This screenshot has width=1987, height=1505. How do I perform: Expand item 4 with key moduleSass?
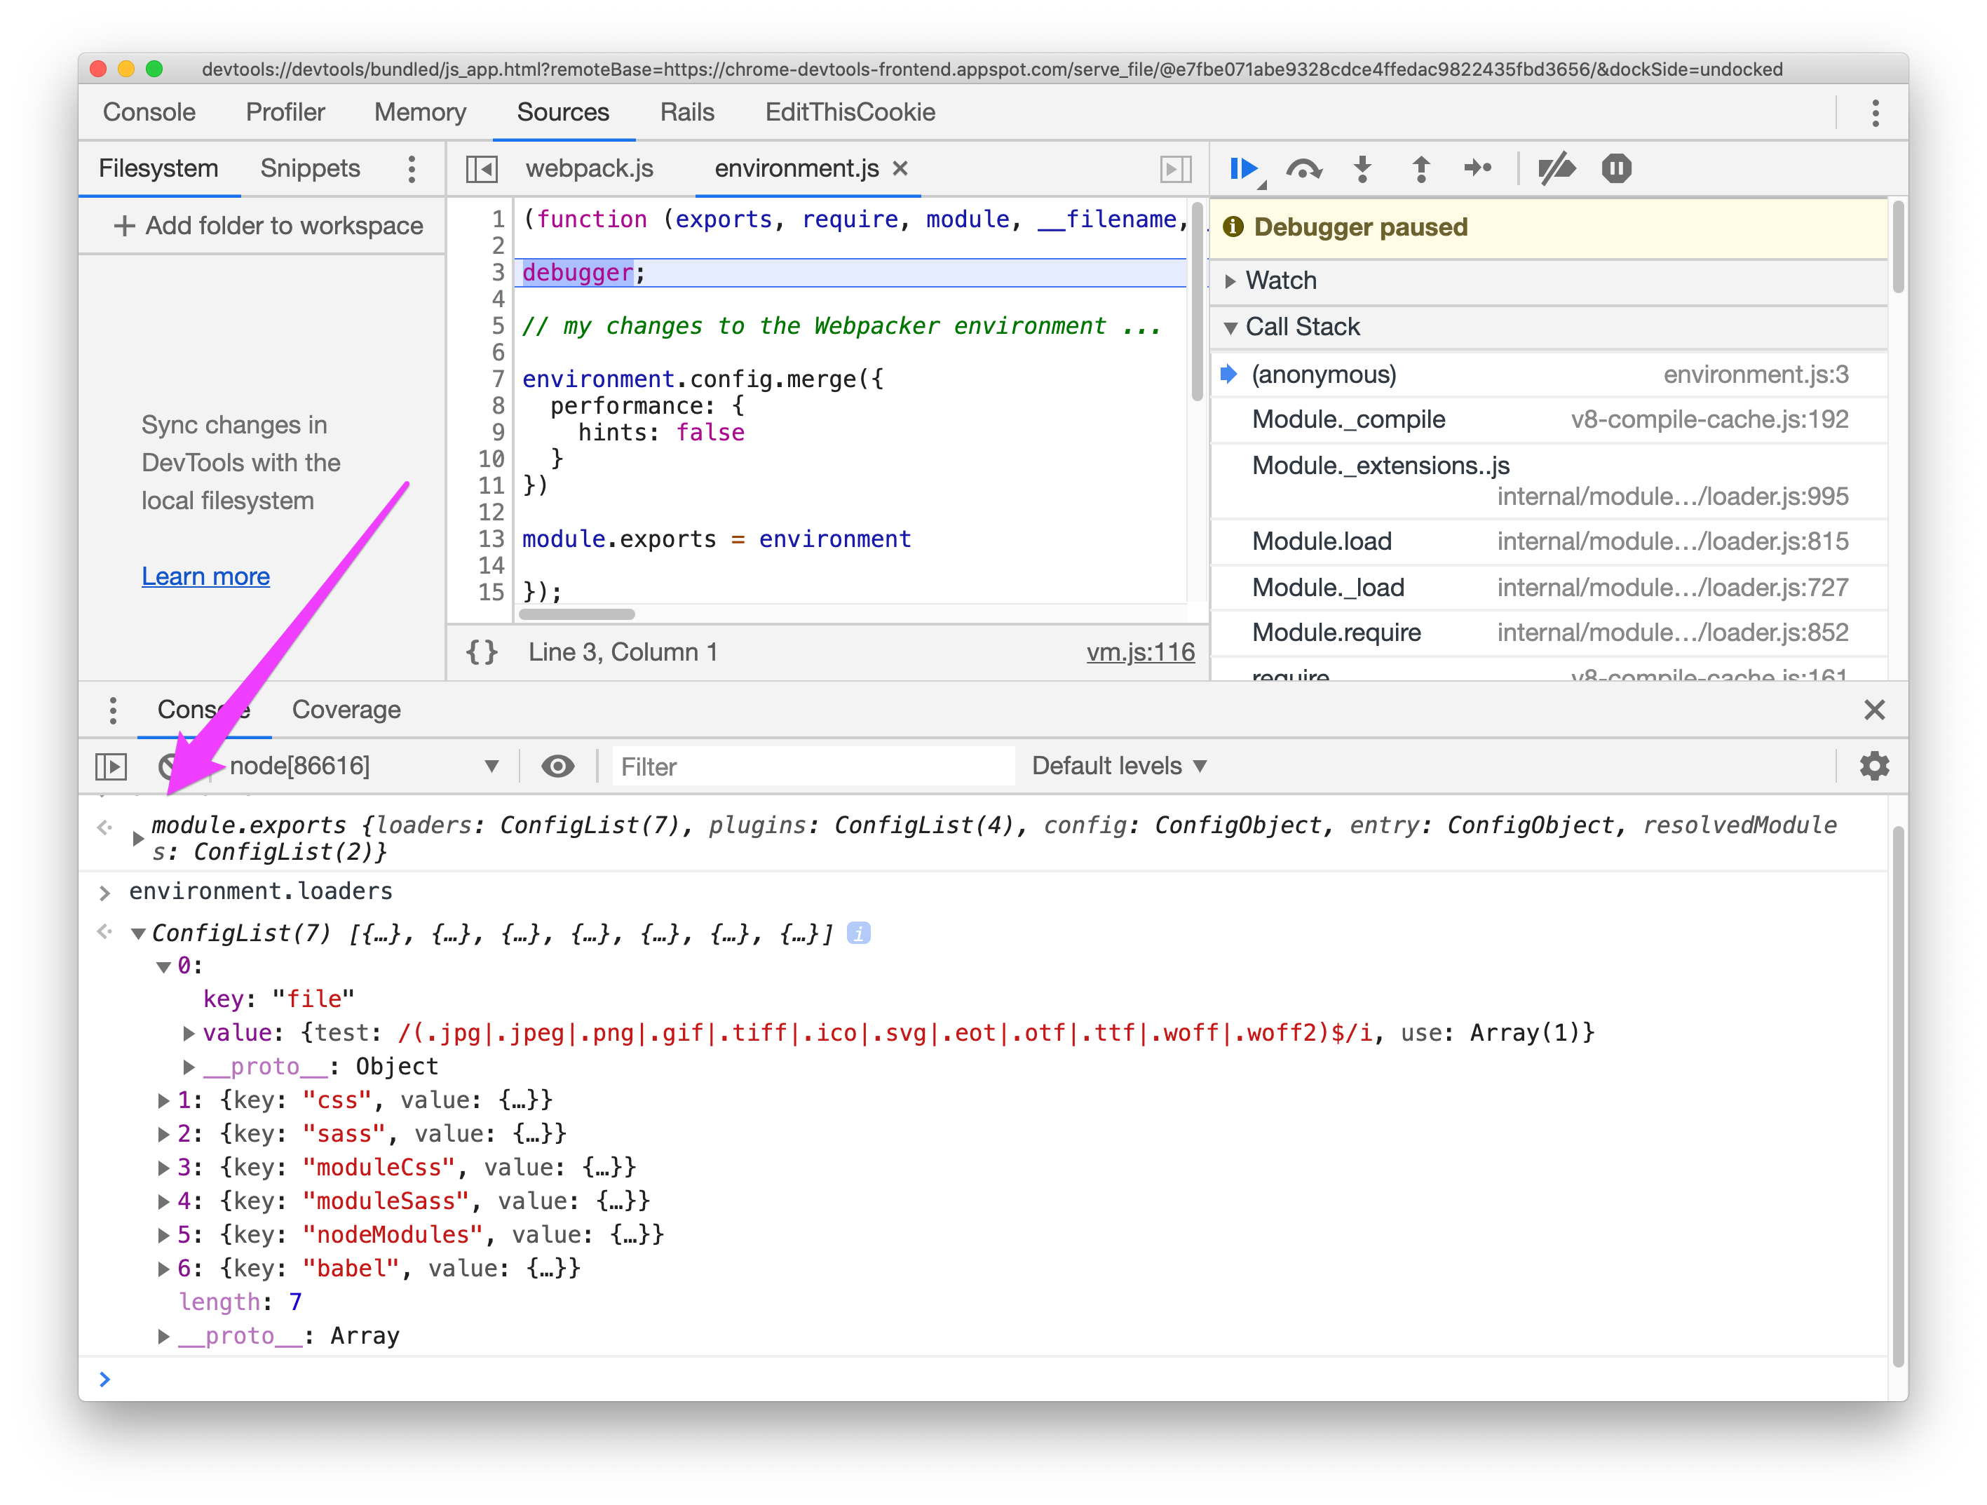click(163, 1202)
